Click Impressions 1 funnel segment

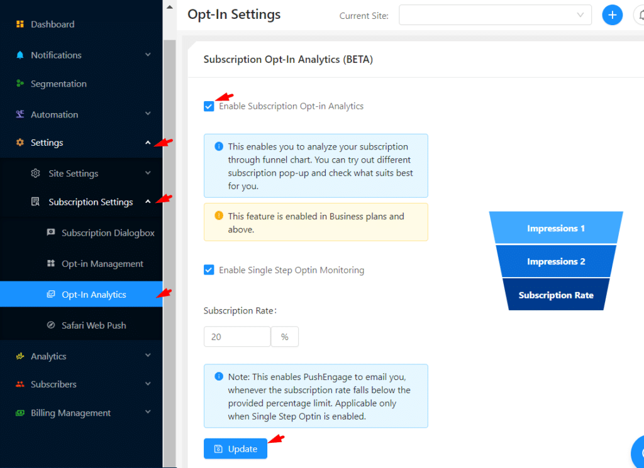(556, 228)
